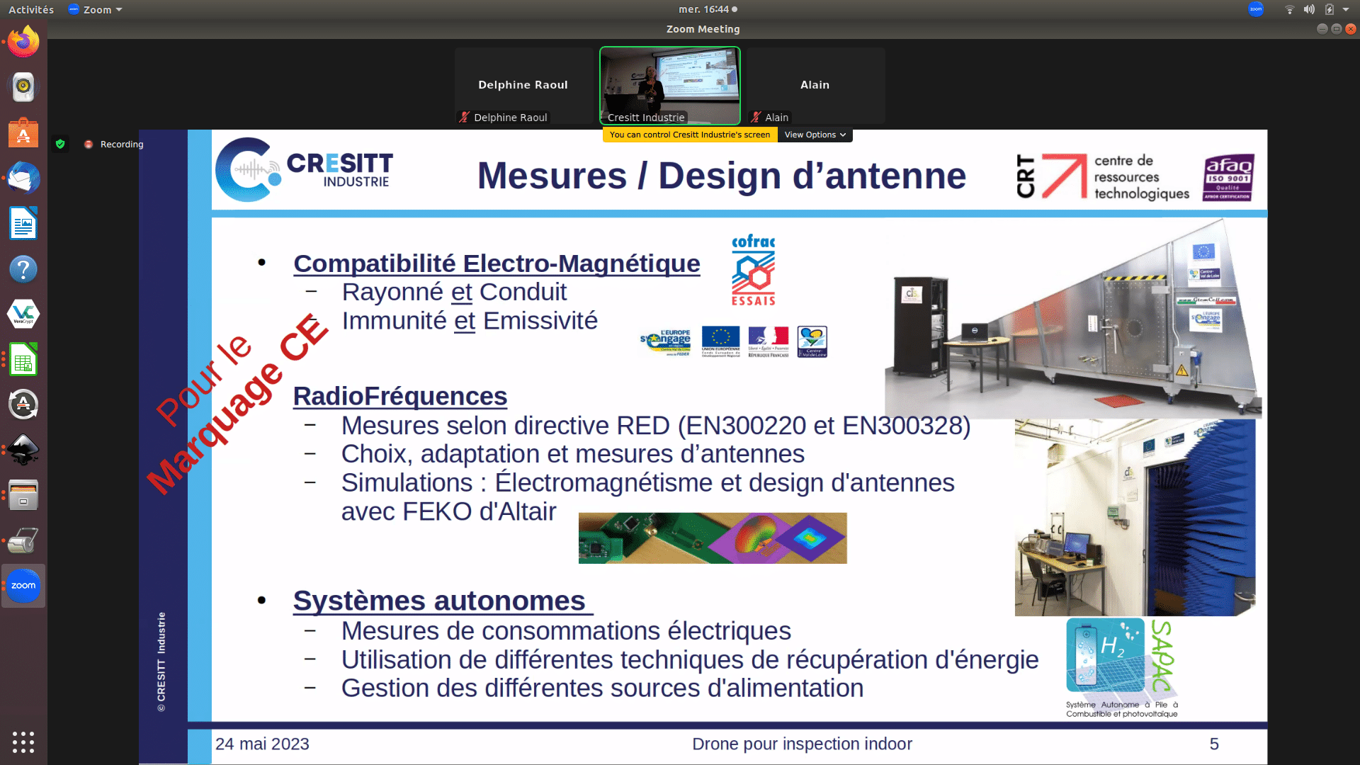
Task: Click Alain's muted microphone icon
Action: click(x=756, y=118)
